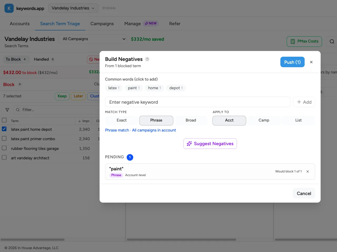Apply negative to Camp level
Viewport: 337px width, 252px height.
264,120
